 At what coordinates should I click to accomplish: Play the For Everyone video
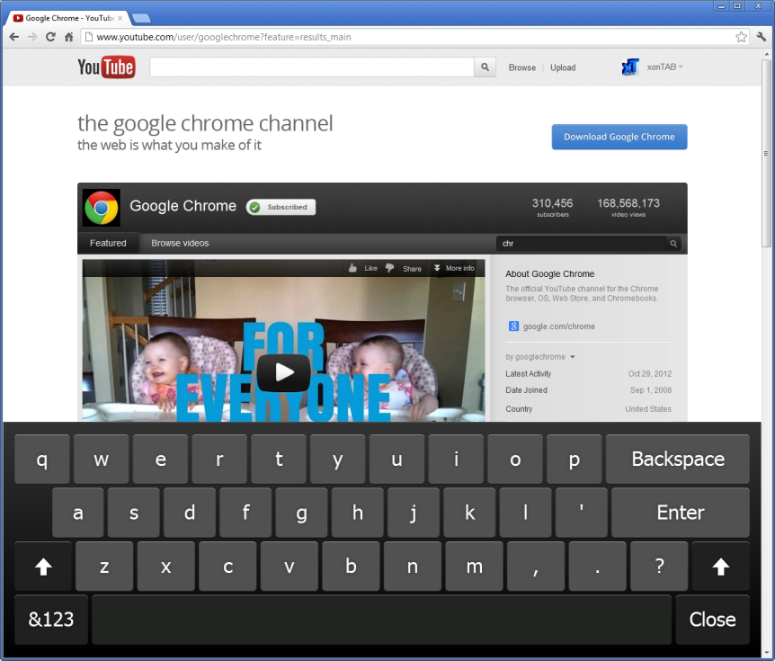pyautogui.click(x=284, y=372)
